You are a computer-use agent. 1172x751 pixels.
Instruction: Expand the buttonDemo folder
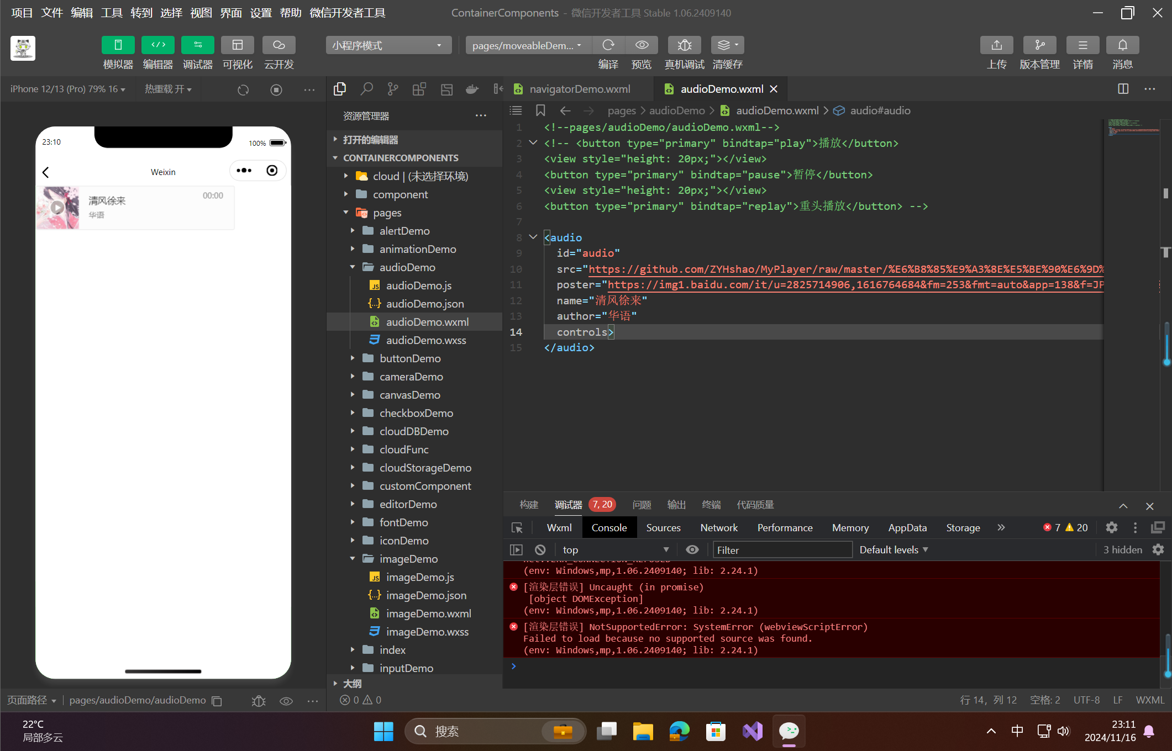409,358
